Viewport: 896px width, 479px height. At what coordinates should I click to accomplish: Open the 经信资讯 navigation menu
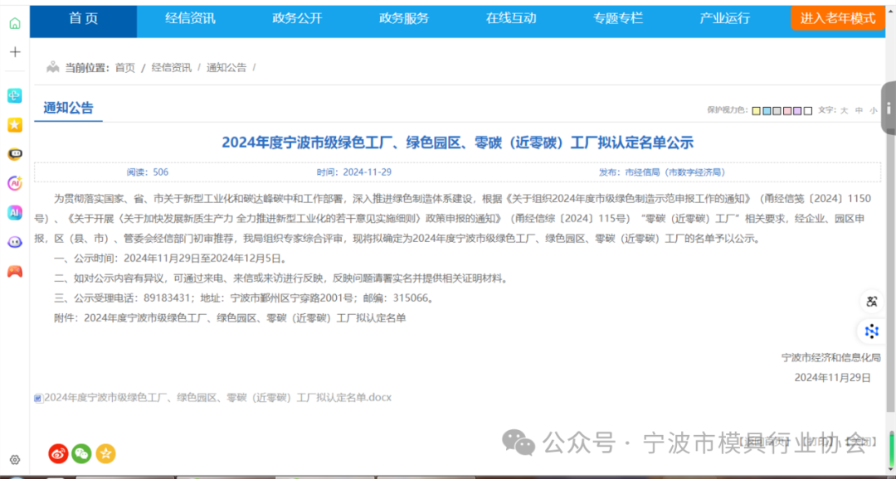190,18
